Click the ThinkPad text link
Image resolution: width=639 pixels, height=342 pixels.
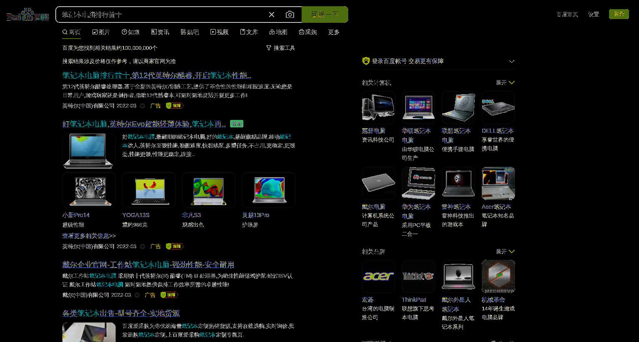414,300
